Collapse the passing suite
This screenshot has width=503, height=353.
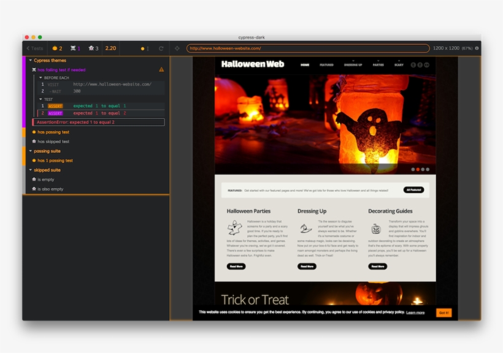click(31, 151)
